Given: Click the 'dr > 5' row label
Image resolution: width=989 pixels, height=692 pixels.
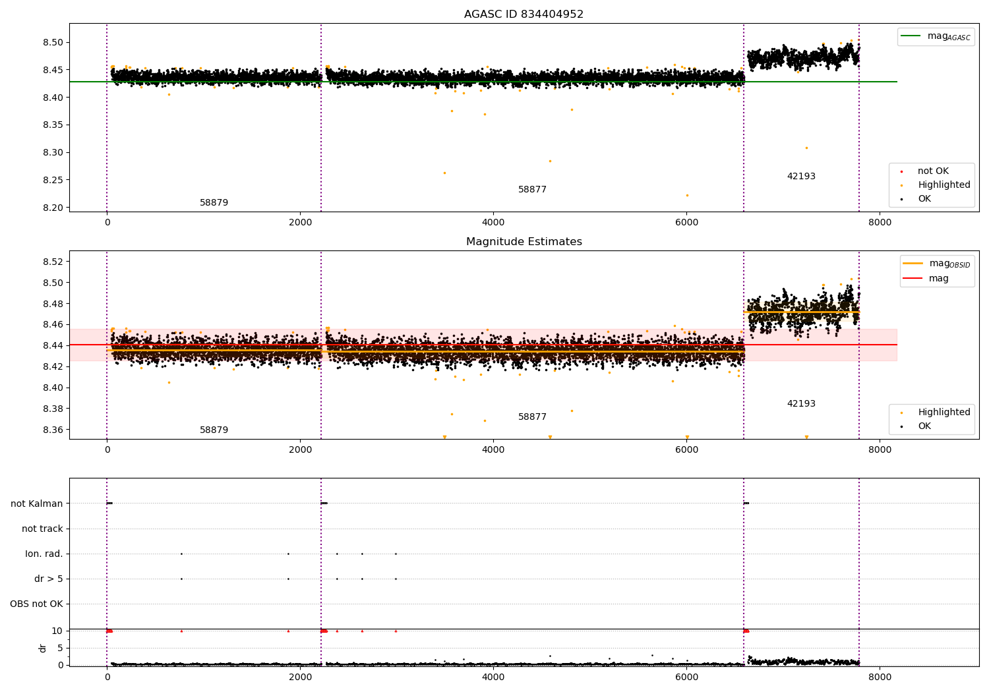Looking at the screenshot, I should [49, 579].
